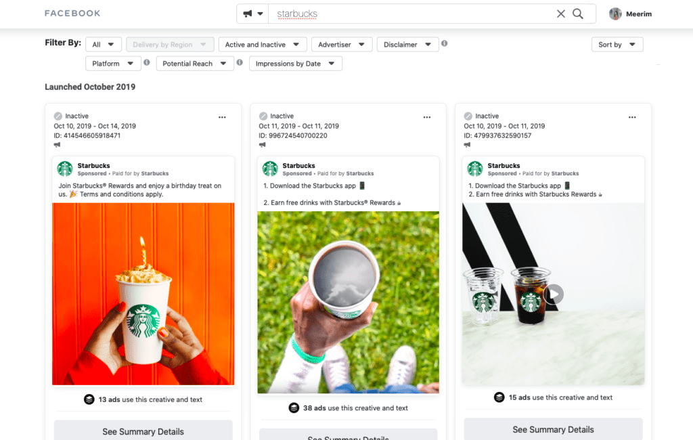693x440 pixels.
Task: Select text ID: 479937632590157
Action: (497, 135)
